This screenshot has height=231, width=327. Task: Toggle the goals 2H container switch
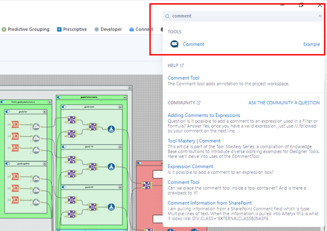pyautogui.click(x=64, y=187)
